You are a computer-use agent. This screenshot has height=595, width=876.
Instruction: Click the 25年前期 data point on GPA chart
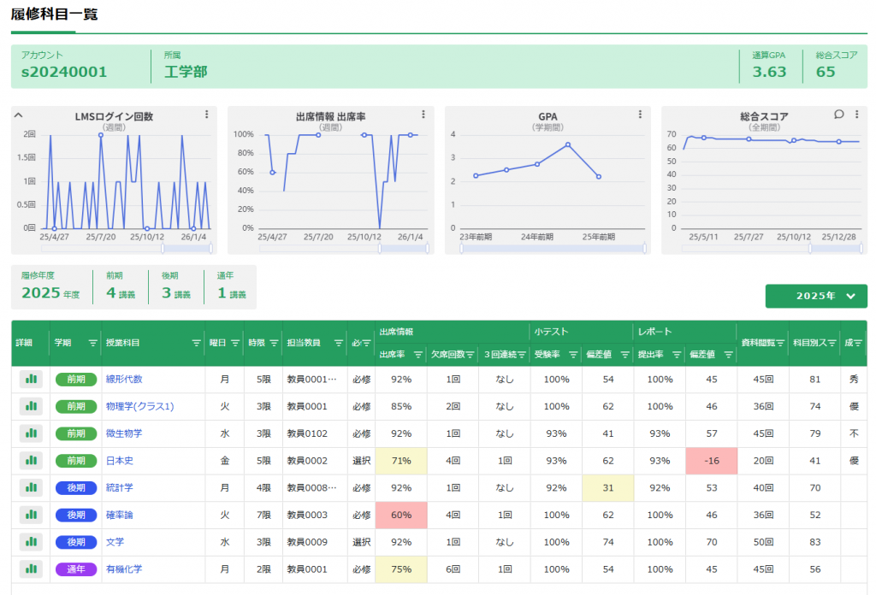599,177
